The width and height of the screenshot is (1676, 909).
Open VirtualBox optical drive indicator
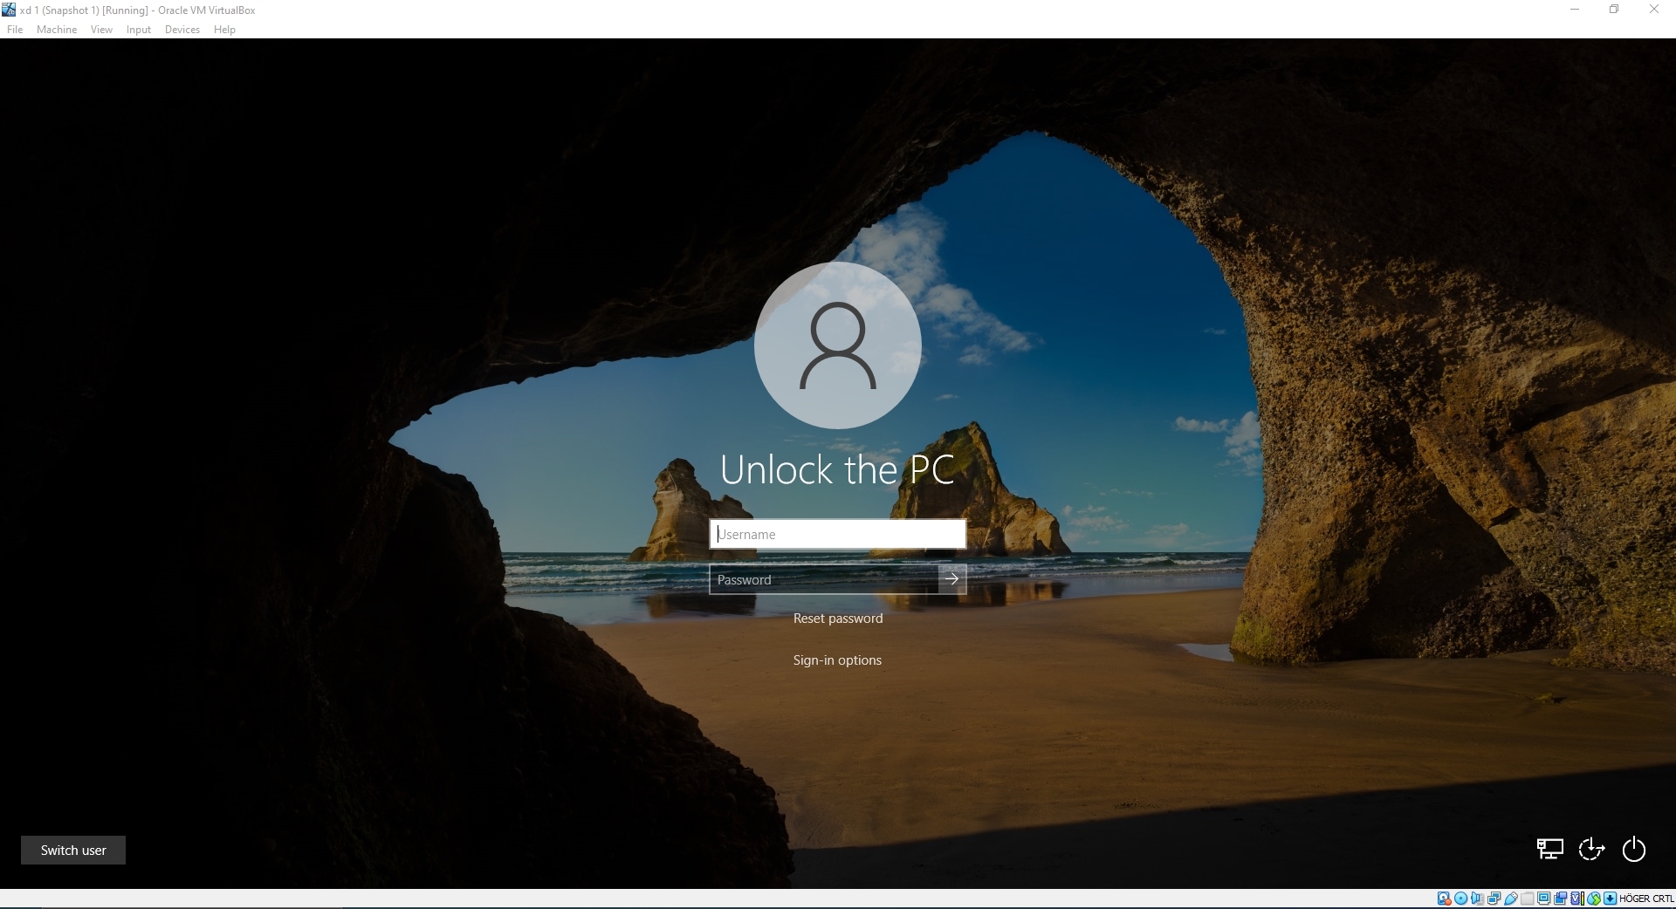(x=1460, y=899)
